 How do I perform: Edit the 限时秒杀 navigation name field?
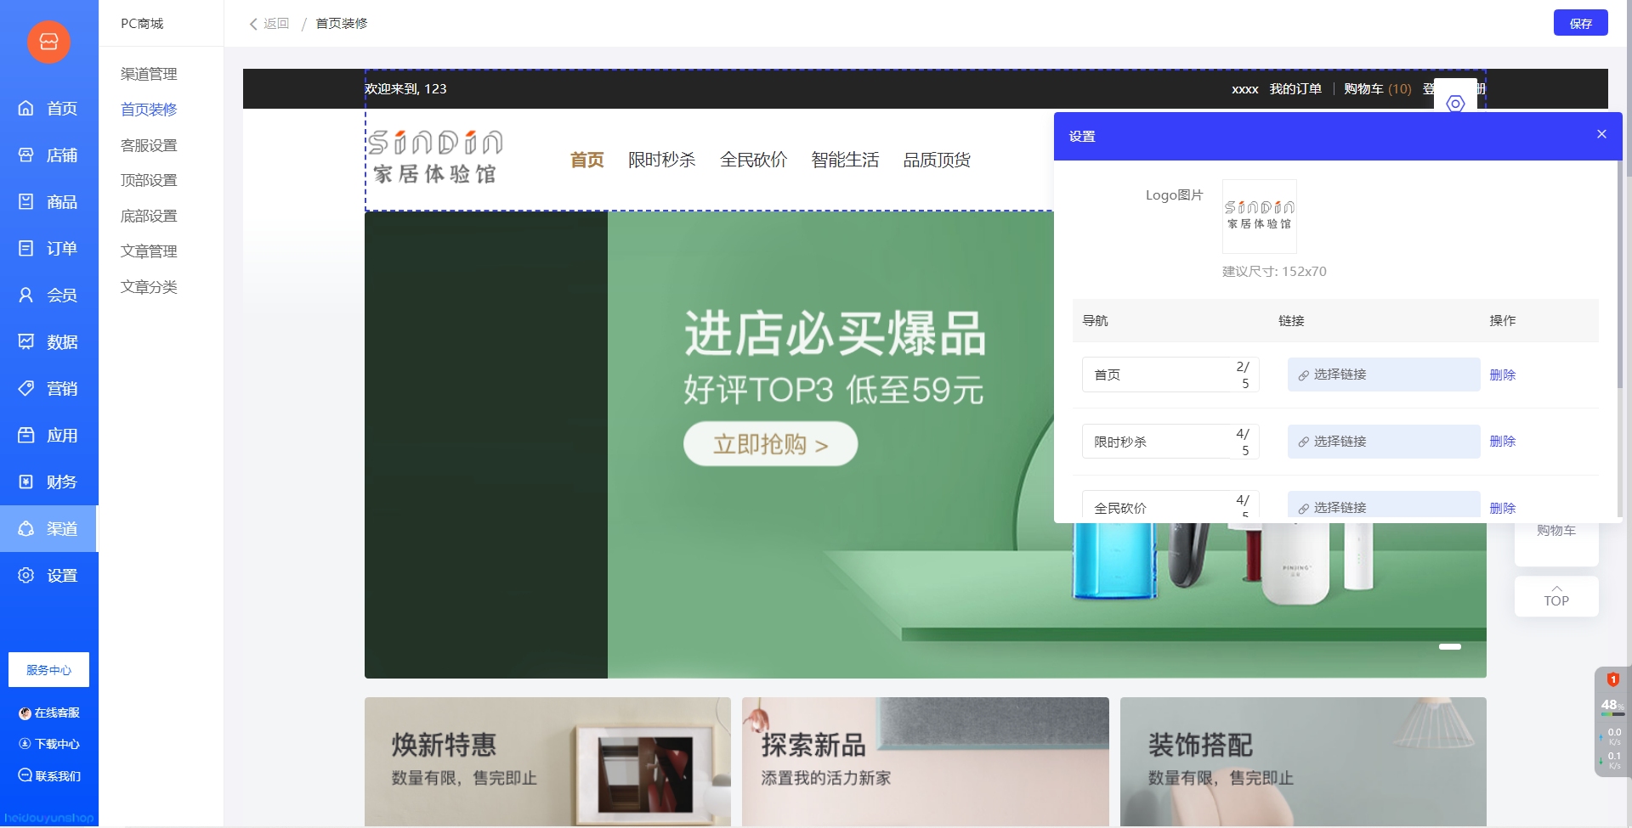tap(1170, 442)
